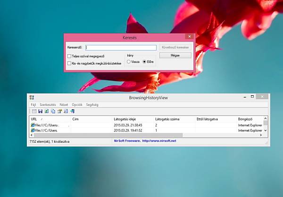The width and height of the screenshot is (283, 197).
Task: Click 'Internet Explorer' in the 19:41:52 row
Action: click(x=250, y=130)
